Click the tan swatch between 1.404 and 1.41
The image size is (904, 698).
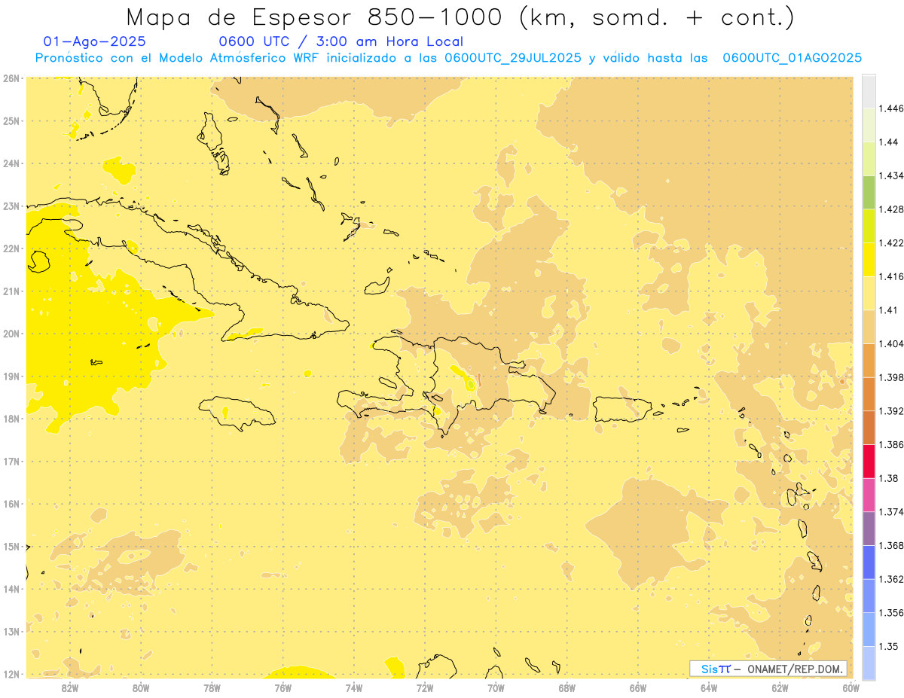point(869,327)
